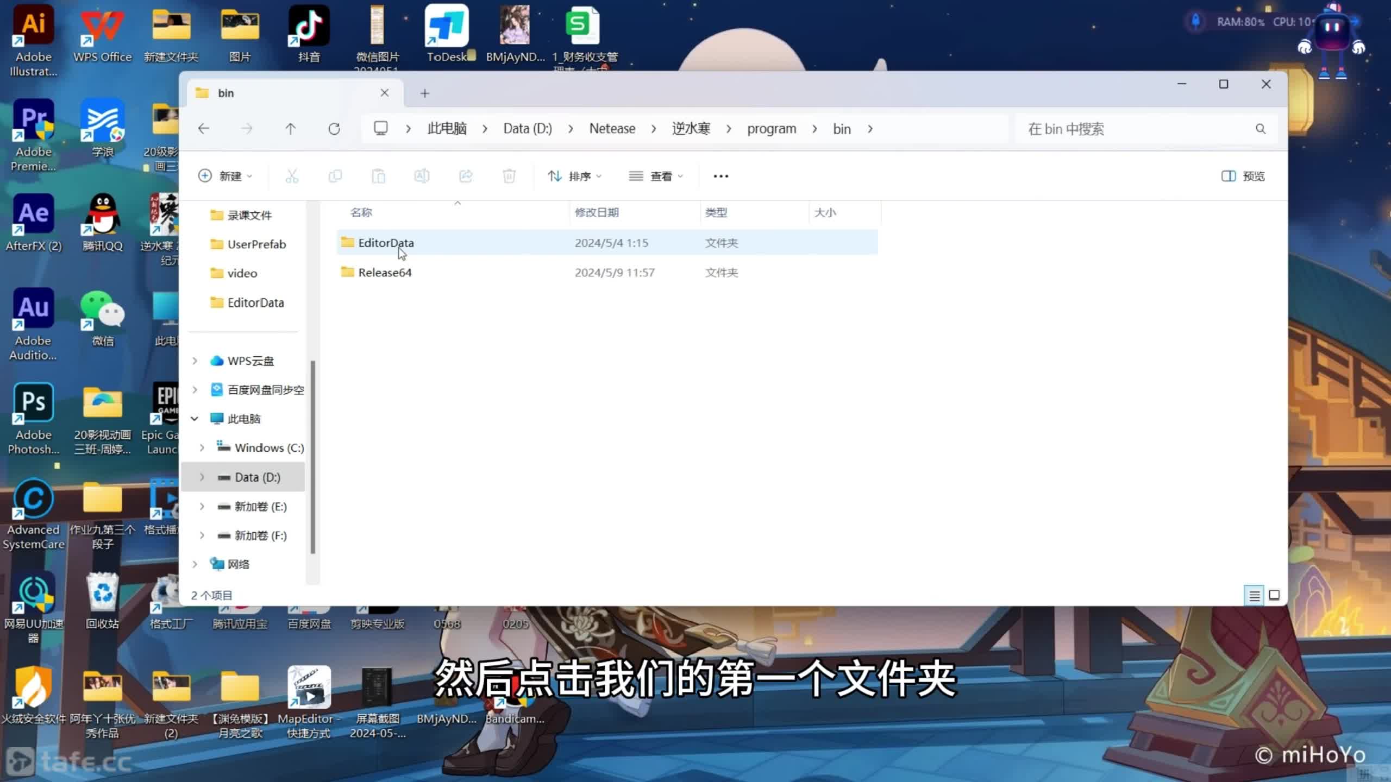
Task: Switch to details view icon in status bar
Action: tap(1255, 596)
